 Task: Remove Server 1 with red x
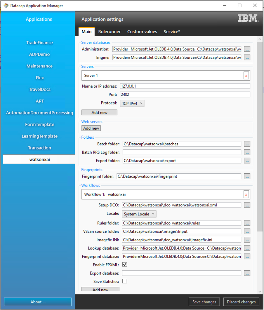pos(246,76)
